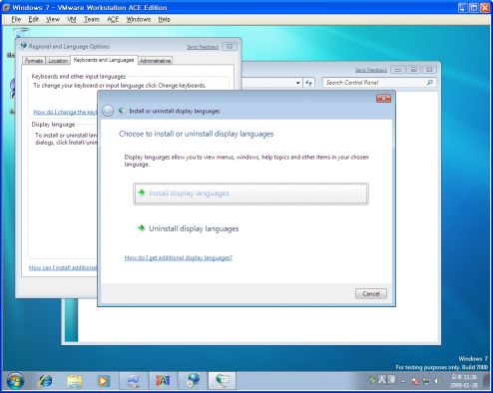Click the search magnifier icon in Control Panel
Viewport: 493px width, 393px height.
coord(430,82)
